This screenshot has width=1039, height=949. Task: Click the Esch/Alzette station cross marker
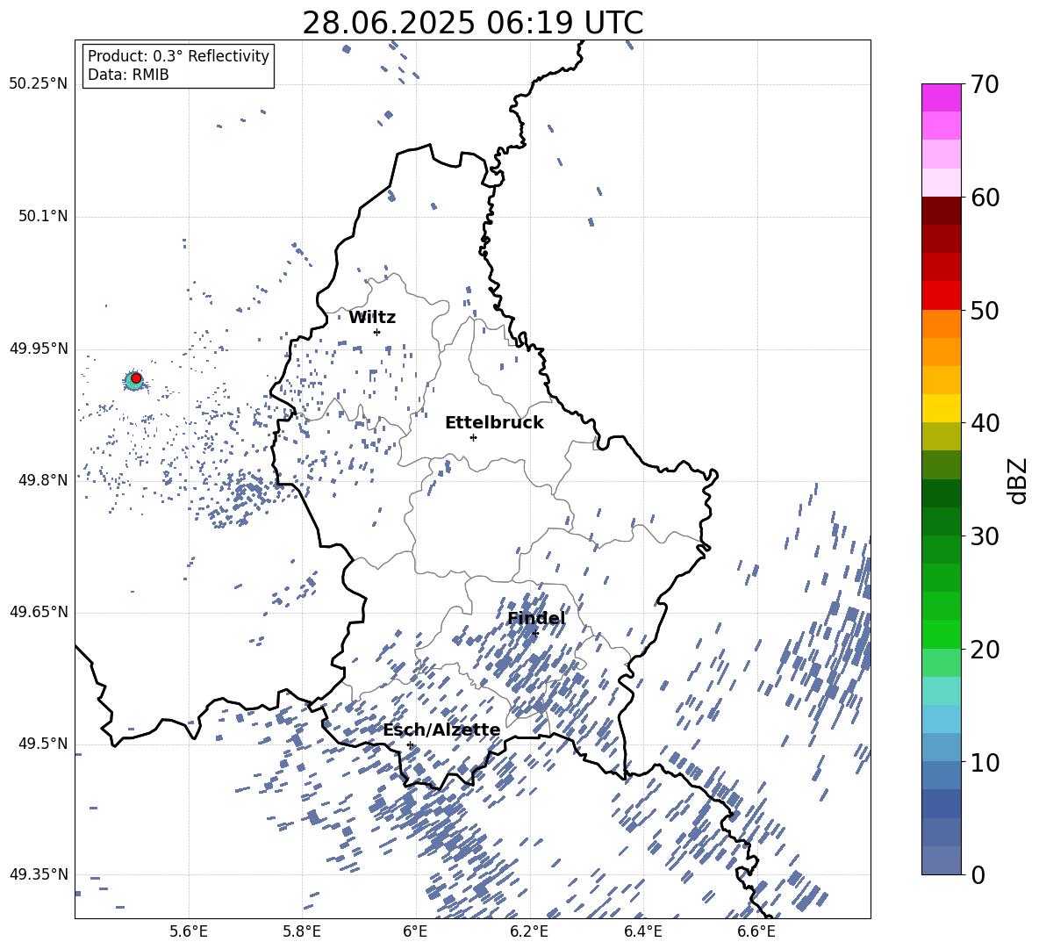pos(410,744)
